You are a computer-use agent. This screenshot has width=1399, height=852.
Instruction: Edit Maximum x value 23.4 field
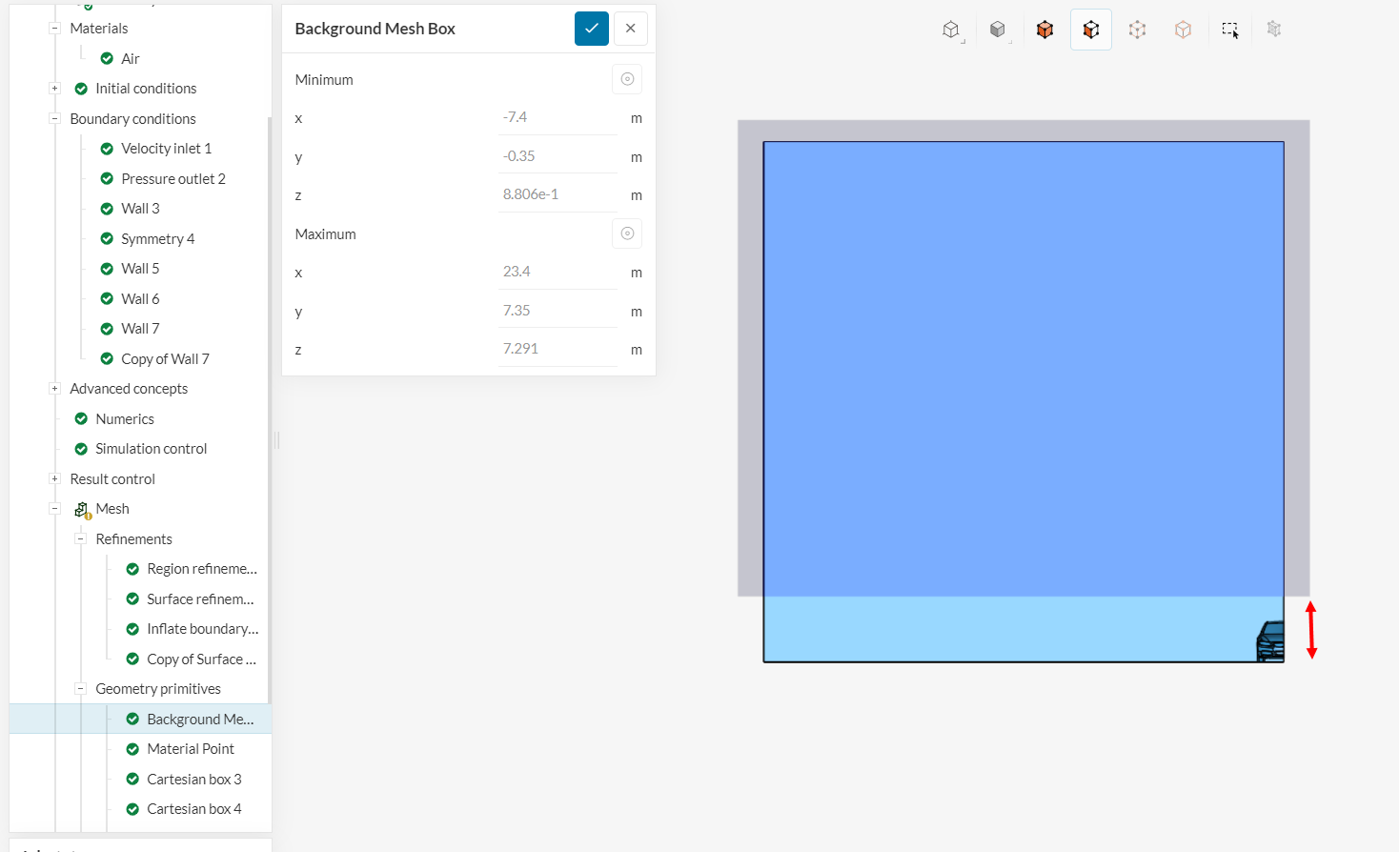click(x=559, y=273)
